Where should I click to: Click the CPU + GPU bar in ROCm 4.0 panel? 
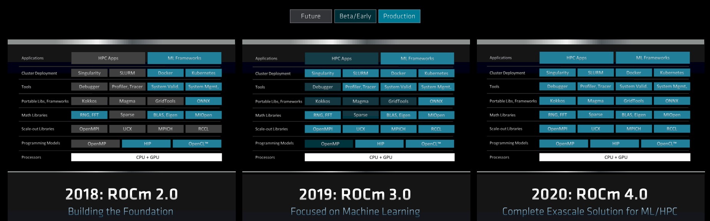click(x=615, y=157)
